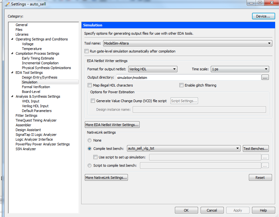Select Libraries category
Viewport: 279px width, 217px height.
(x=22, y=34)
